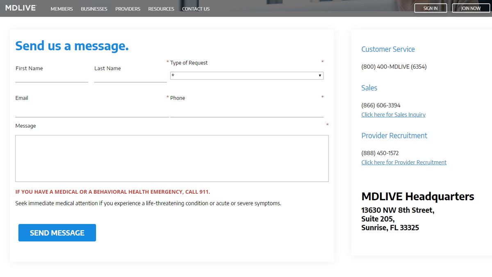The width and height of the screenshot is (492, 277).
Task: Select the Provider Recruitment heading
Action: tap(394, 135)
